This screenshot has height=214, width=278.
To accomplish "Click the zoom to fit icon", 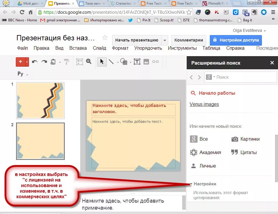I will coord(79,62).
